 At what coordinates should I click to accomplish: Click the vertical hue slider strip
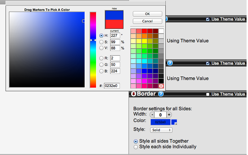(x=93, y=50)
